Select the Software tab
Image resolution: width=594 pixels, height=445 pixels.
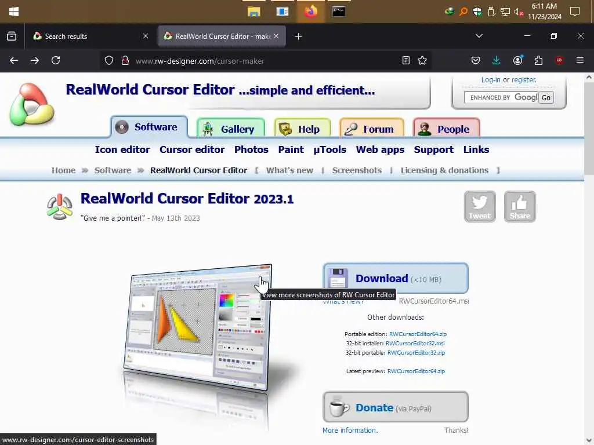[x=149, y=127]
